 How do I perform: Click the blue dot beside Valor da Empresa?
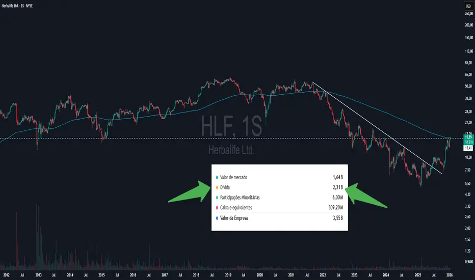click(217, 218)
